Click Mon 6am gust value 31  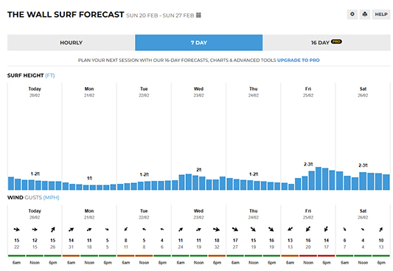point(72,247)
